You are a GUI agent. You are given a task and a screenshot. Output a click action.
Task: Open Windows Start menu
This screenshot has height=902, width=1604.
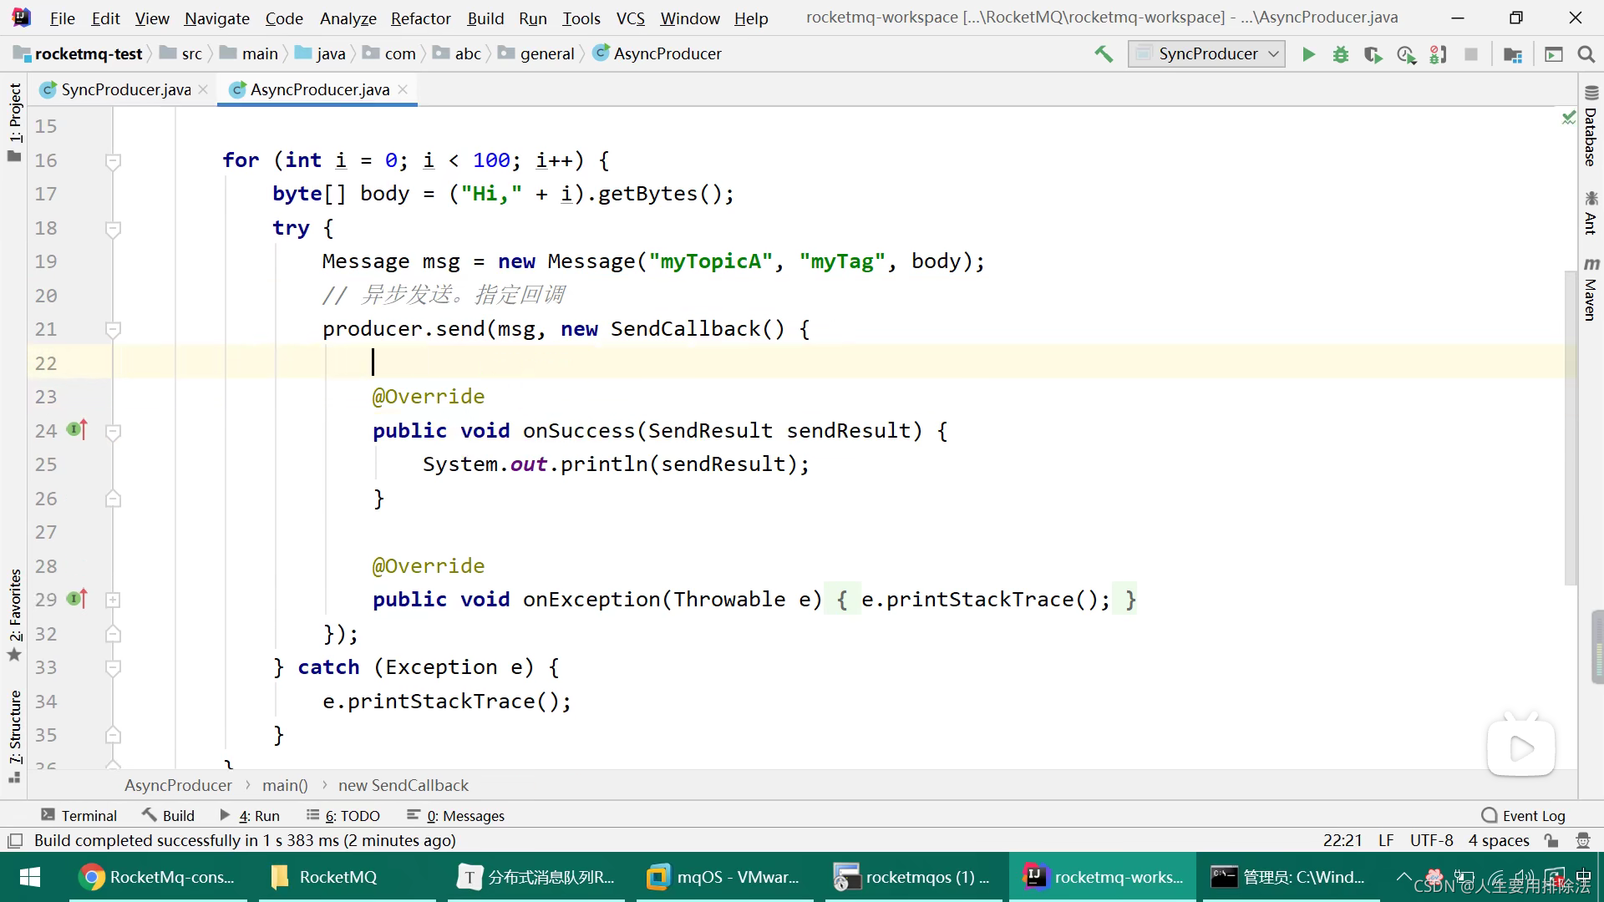click(x=30, y=877)
